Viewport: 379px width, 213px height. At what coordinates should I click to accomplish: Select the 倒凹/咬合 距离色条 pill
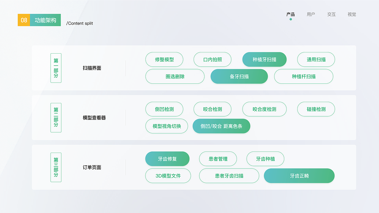[221, 126]
